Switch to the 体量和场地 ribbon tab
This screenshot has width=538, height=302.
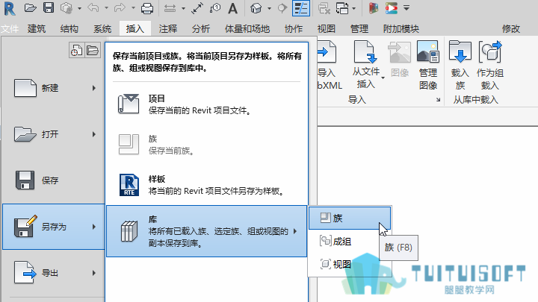[x=247, y=29]
